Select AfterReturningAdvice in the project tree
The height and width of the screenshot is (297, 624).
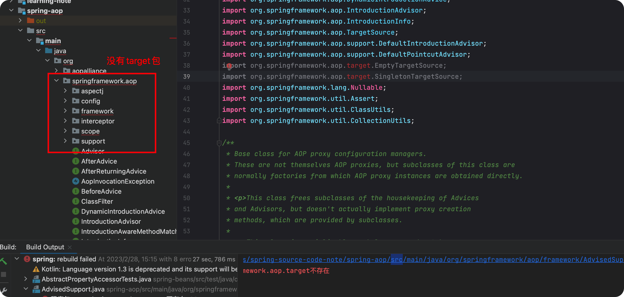coord(114,171)
